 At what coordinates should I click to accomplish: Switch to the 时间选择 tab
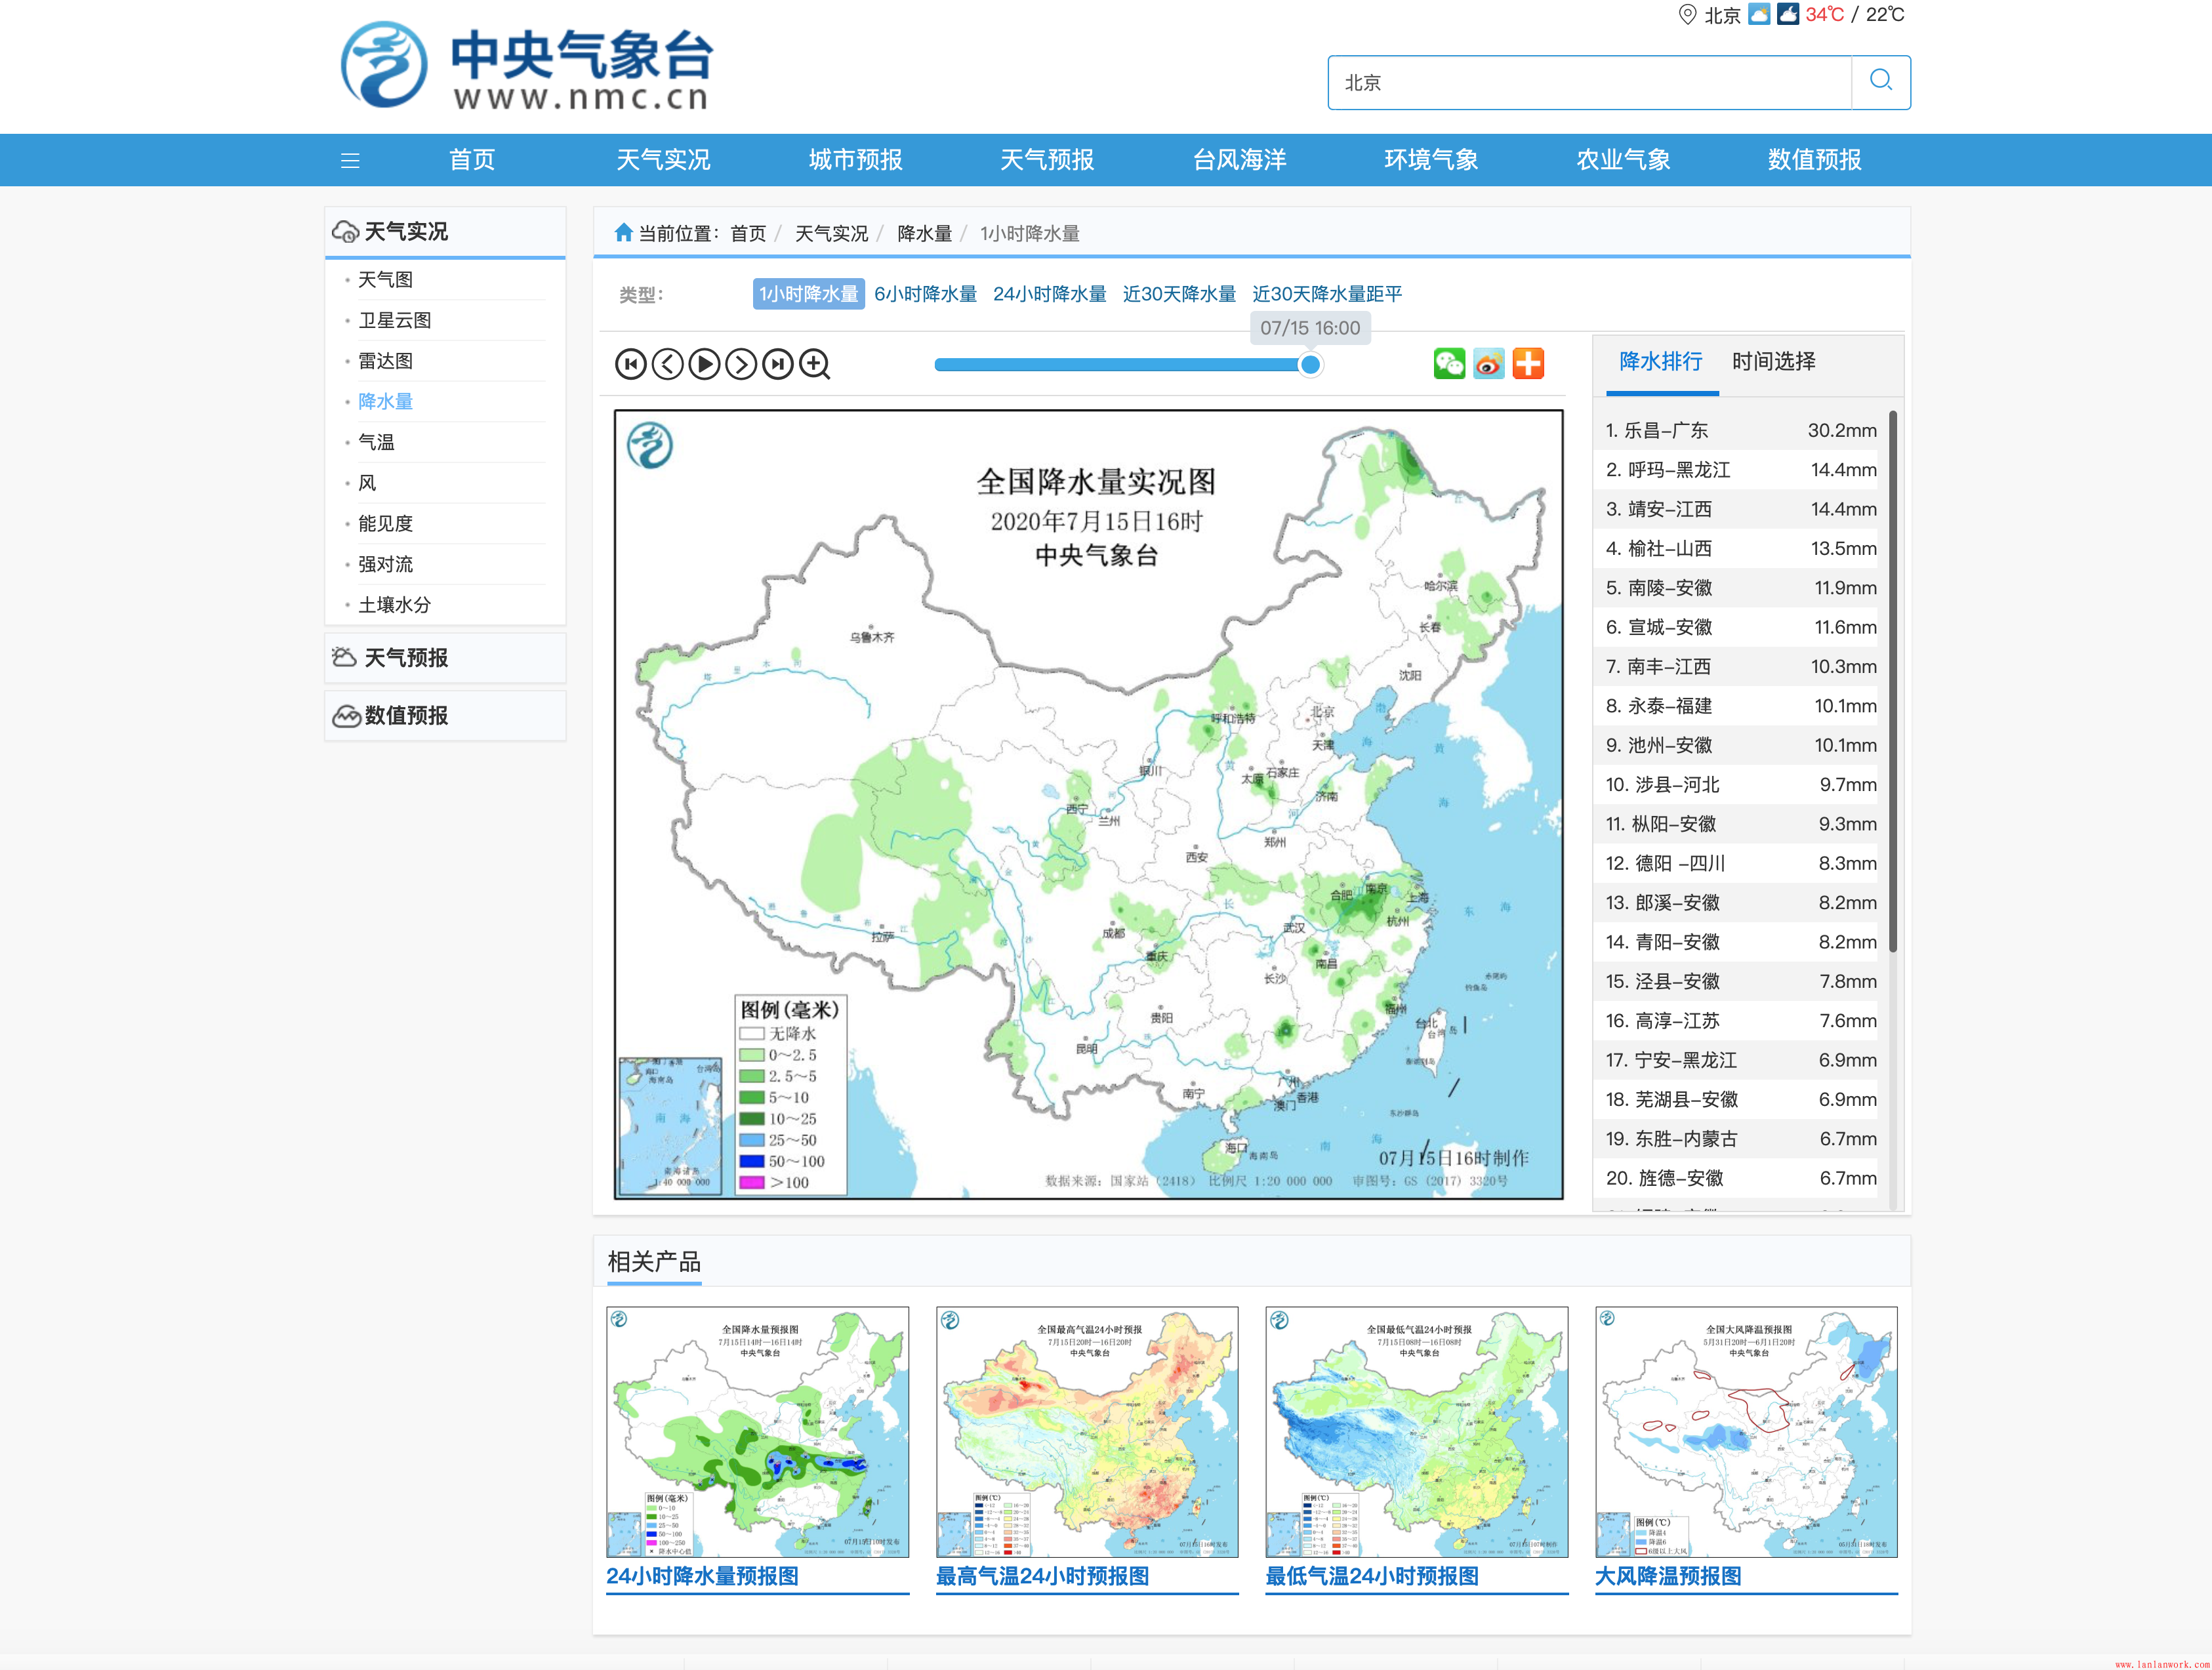[1773, 361]
